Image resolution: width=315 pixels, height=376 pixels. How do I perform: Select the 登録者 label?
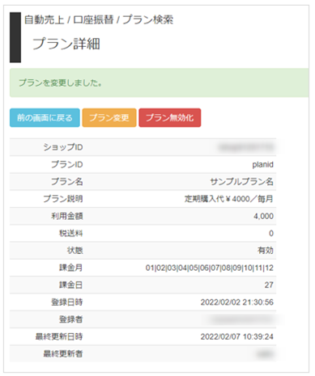tap(71, 319)
